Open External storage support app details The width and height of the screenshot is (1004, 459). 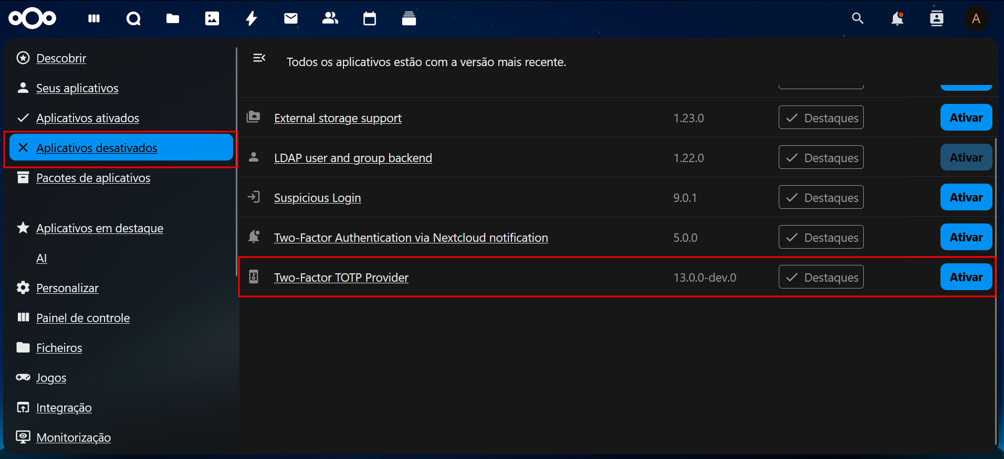(x=338, y=118)
